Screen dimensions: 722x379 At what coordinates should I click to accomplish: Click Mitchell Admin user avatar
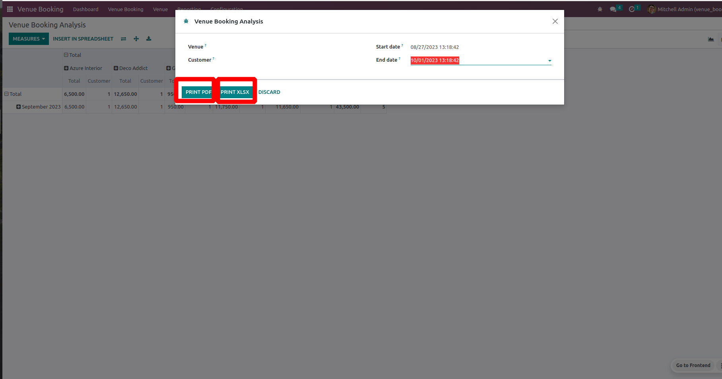click(x=651, y=9)
